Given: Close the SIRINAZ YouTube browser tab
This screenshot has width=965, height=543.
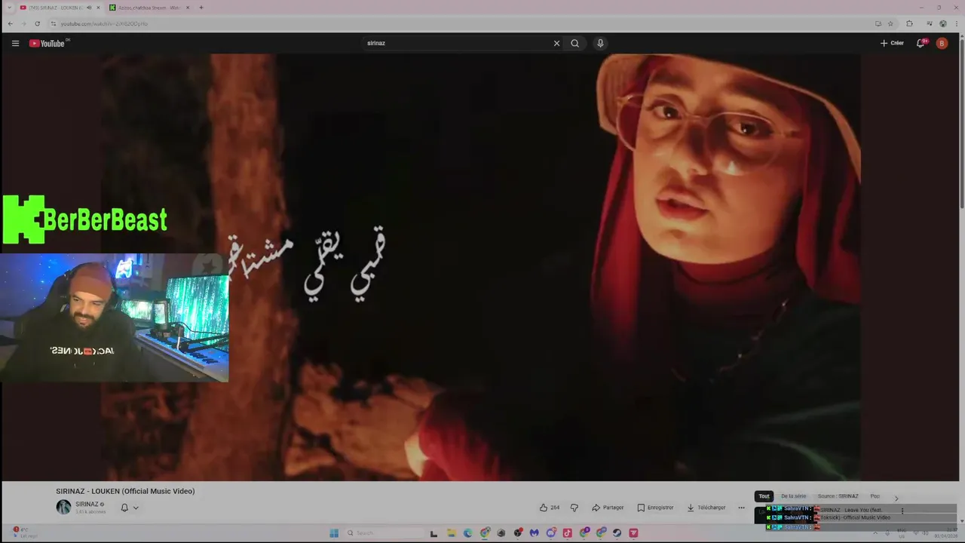Looking at the screenshot, I should point(98,8).
